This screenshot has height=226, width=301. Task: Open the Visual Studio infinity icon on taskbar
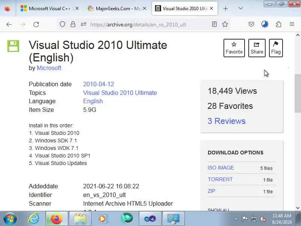coord(150,218)
